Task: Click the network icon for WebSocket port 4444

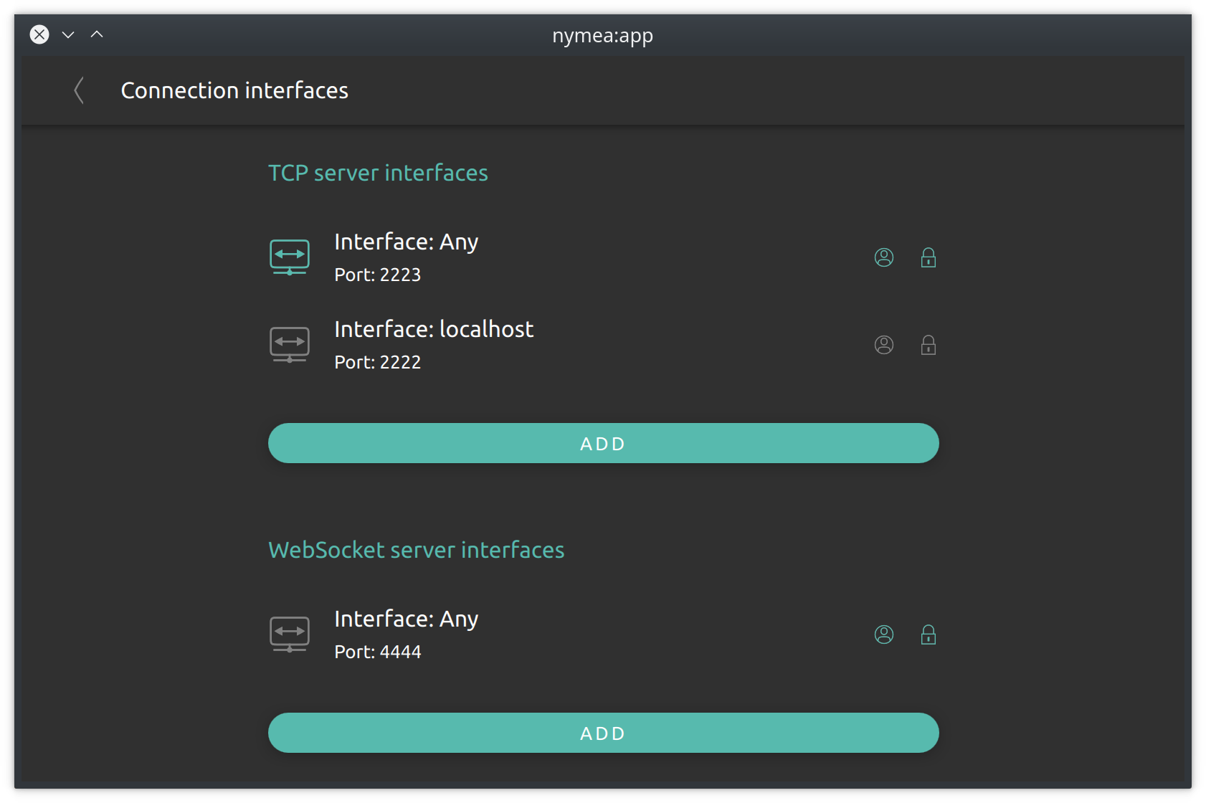Action: (289, 635)
